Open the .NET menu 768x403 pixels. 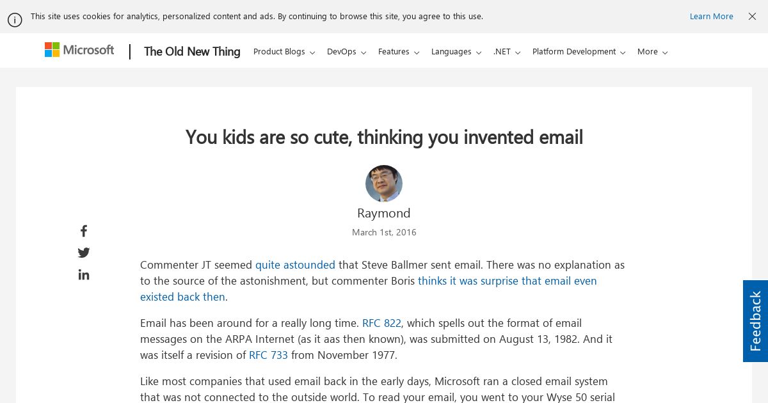(507, 52)
